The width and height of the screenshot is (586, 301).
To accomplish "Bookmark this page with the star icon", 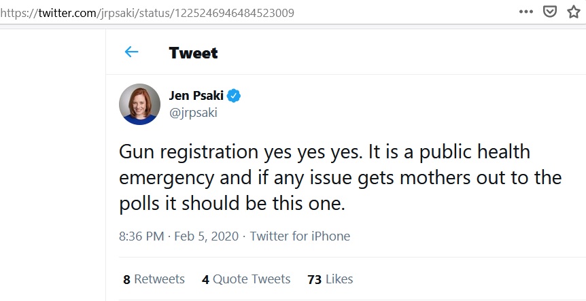I will [x=574, y=12].
